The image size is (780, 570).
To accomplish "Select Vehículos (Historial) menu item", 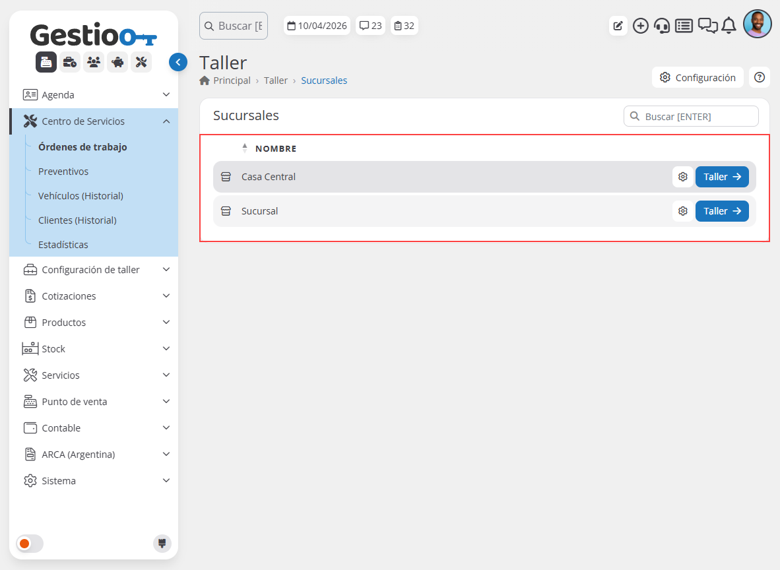I will click(81, 196).
